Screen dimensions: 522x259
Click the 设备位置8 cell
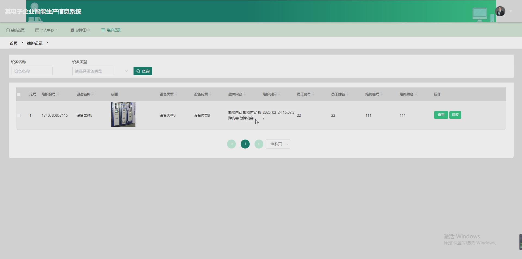pyautogui.click(x=202, y=115)
